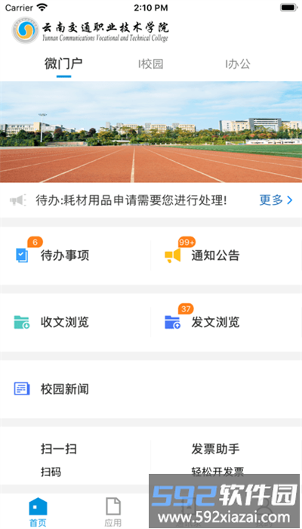The width and height of the screenshot is (302, 529).
Task: Open the 校园新闻 entry
Action: (x=65, y=389)
